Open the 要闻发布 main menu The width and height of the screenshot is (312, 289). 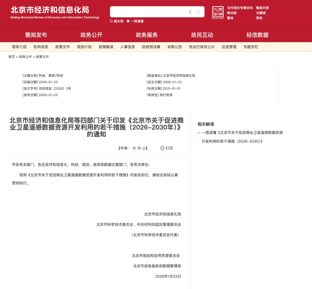(x=36, y=35)
